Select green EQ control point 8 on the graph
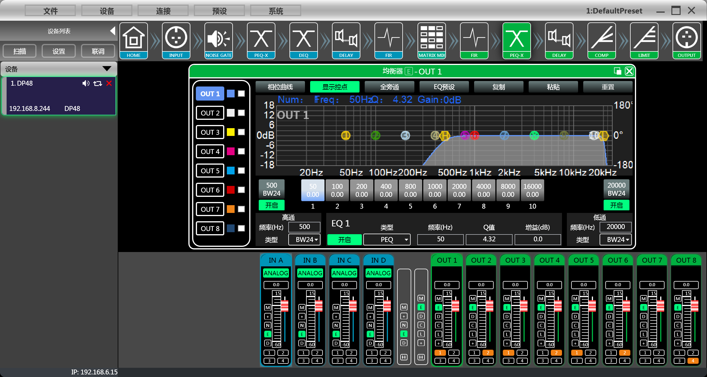This screenshot has width=707, height=377. click(534, 135)
